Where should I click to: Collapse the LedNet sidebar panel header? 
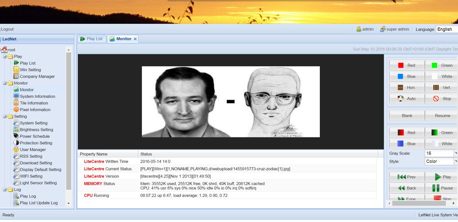(37, 39)
